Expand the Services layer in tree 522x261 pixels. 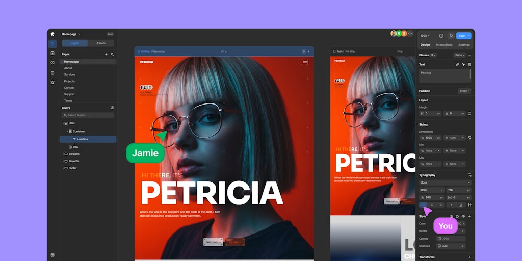coord(63,154)
